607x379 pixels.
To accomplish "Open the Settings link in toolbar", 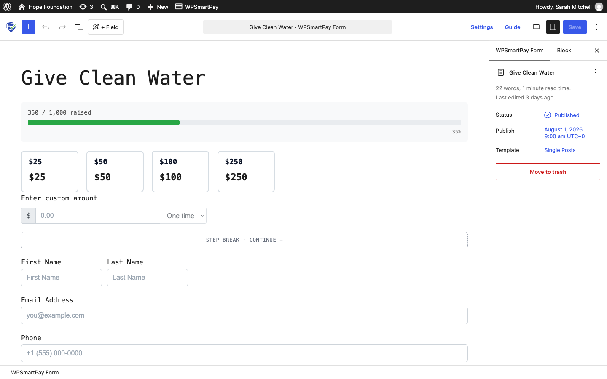I will click(x=482, y=27).
